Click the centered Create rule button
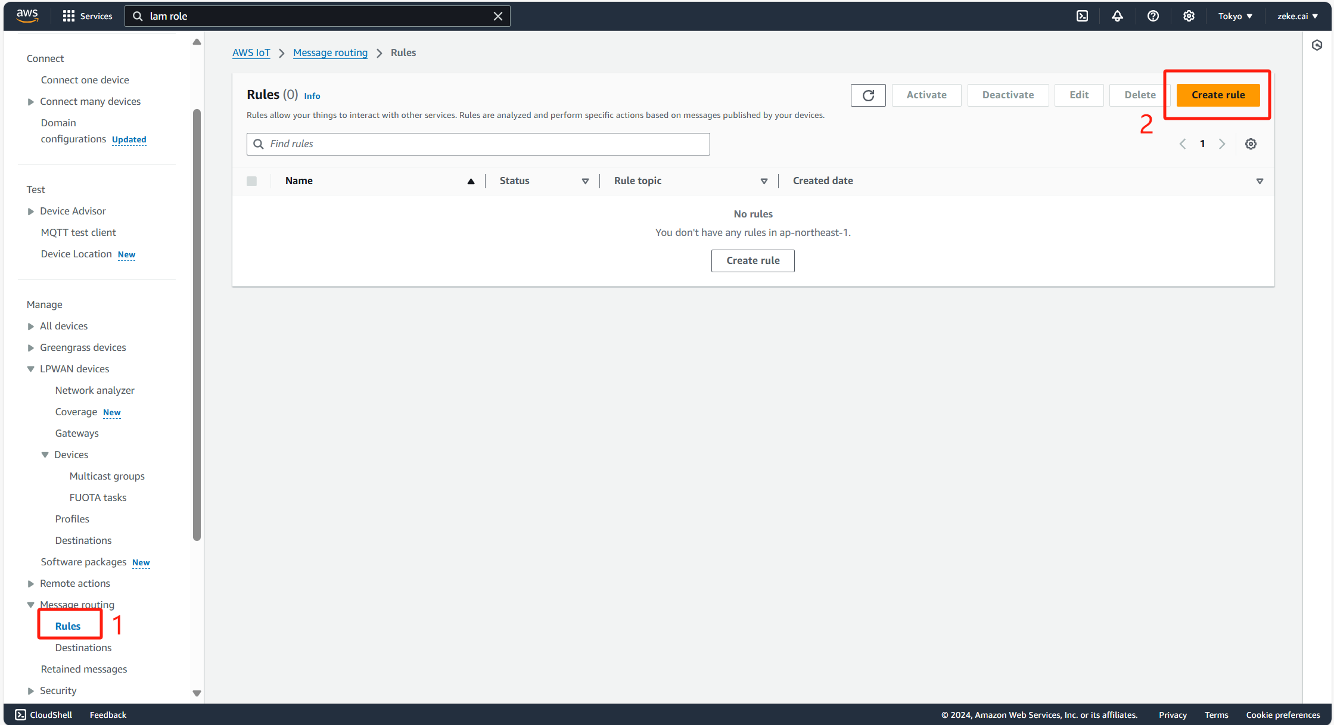1334x725 pixels. [752, 260]
